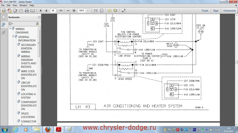Select SECONDARY IGNITION WIRING bookmark
The width and height of the screenshot is (238, 133).
[x=29, y=48]
